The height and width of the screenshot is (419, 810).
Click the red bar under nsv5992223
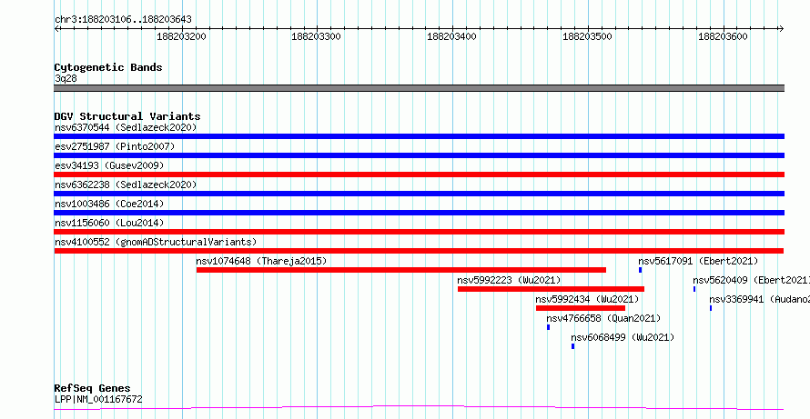(x=552, y=289)
